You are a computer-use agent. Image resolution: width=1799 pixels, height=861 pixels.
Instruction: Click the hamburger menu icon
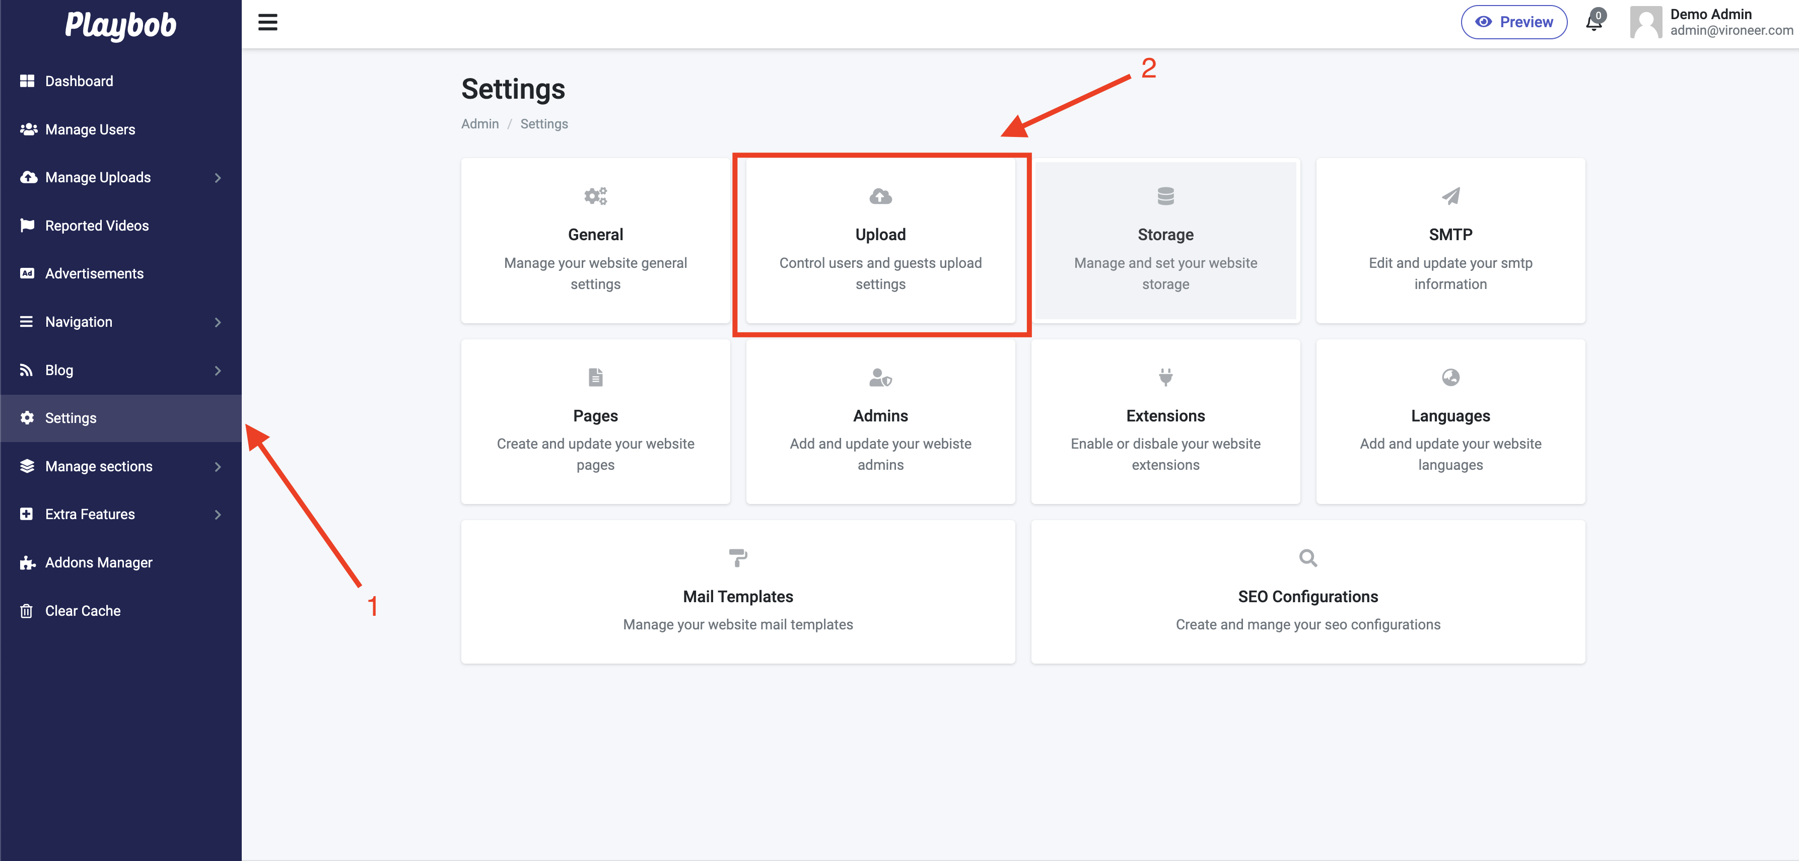tap(267, 22)
